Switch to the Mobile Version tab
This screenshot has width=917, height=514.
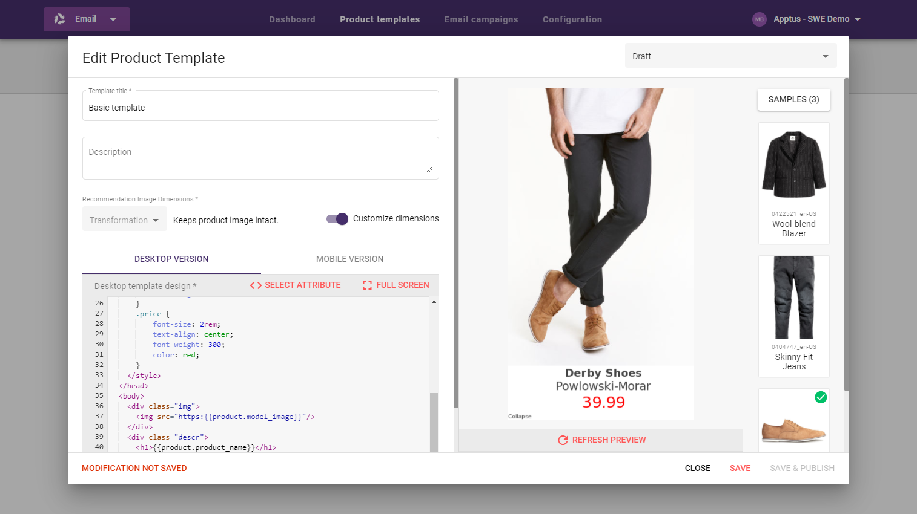[x=349, y=259]
